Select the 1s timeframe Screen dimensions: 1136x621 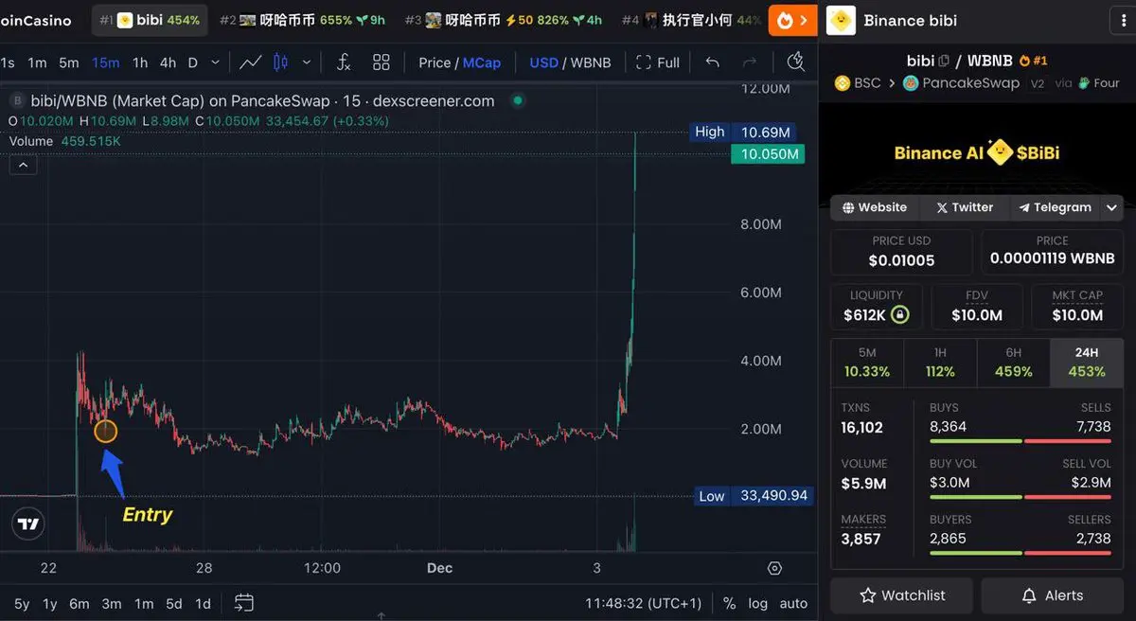[8, 62]
